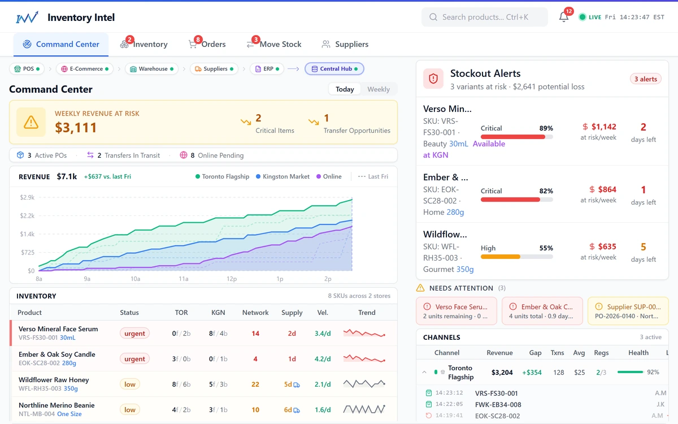Click the VRS-FS30-001 transaction entry

(x=497, y=393)
